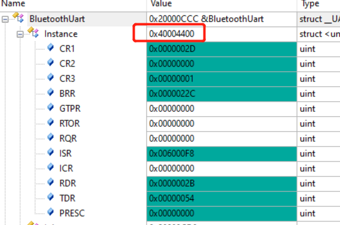Image resolution: width=340 pixels, height=225 pixels.
Task: Click the ICR value cell
Action: point(221,169)
